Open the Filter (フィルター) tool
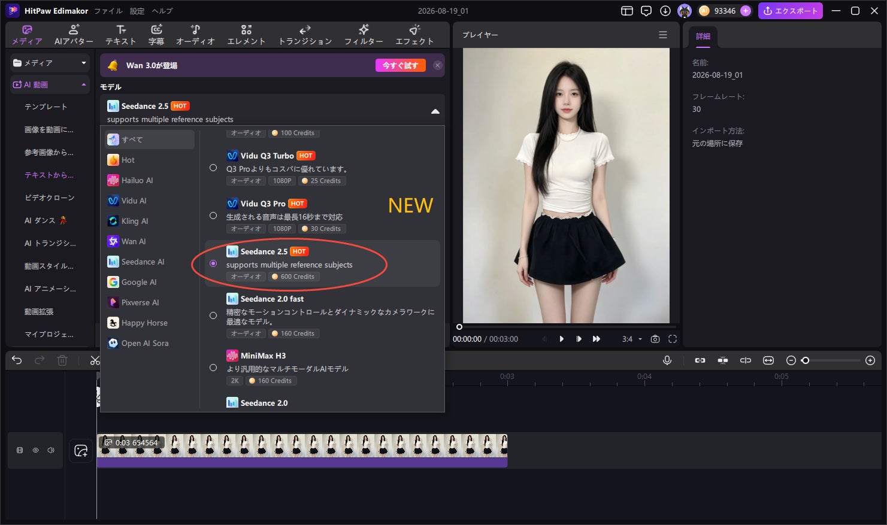 coord(364,35)
